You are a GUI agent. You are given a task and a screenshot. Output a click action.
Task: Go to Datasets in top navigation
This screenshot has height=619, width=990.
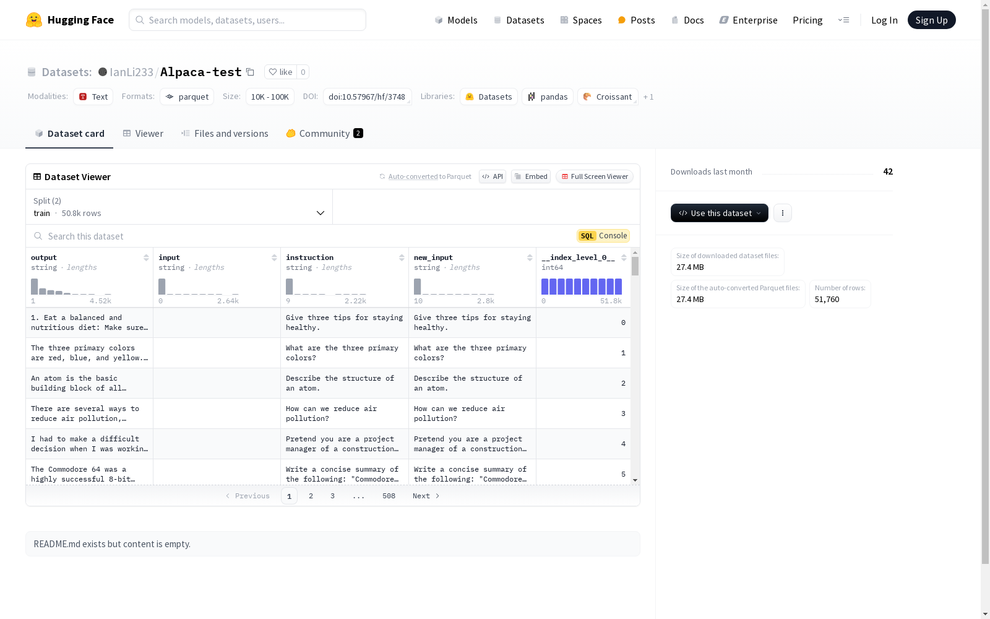(x=519, y=20)
